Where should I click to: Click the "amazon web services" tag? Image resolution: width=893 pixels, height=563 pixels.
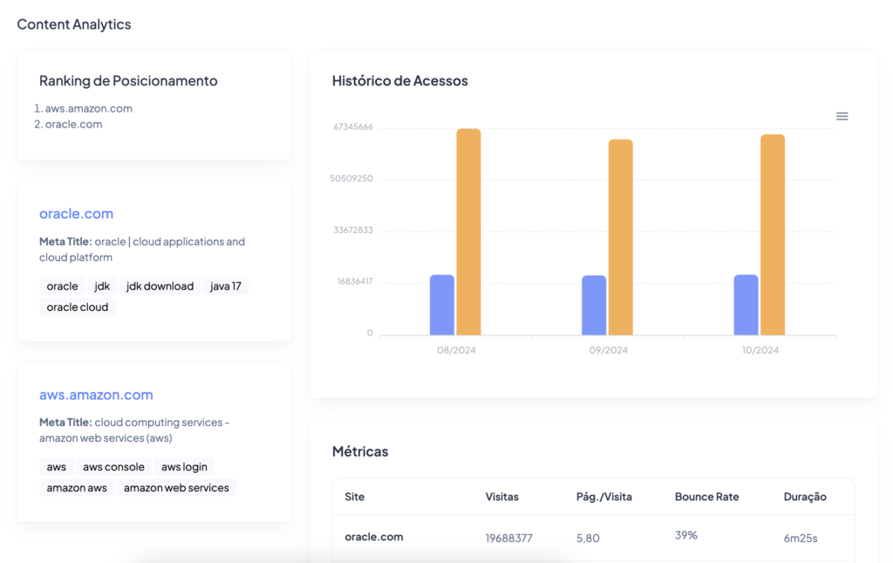(x=176, y=487)
